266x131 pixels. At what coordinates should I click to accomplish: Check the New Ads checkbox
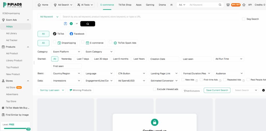pyautogui.click(x=183, y=80)
